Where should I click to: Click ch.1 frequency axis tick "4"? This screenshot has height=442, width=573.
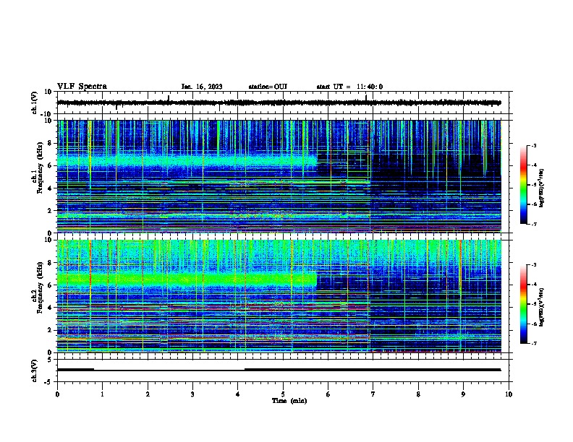click(50, 188)
